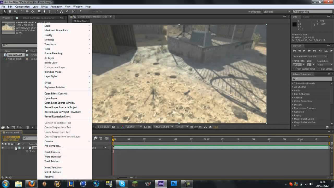Switch to the Audio panel tab
Image resolution: width=334 pixels, height=188 pixels.
pos(306,17)
